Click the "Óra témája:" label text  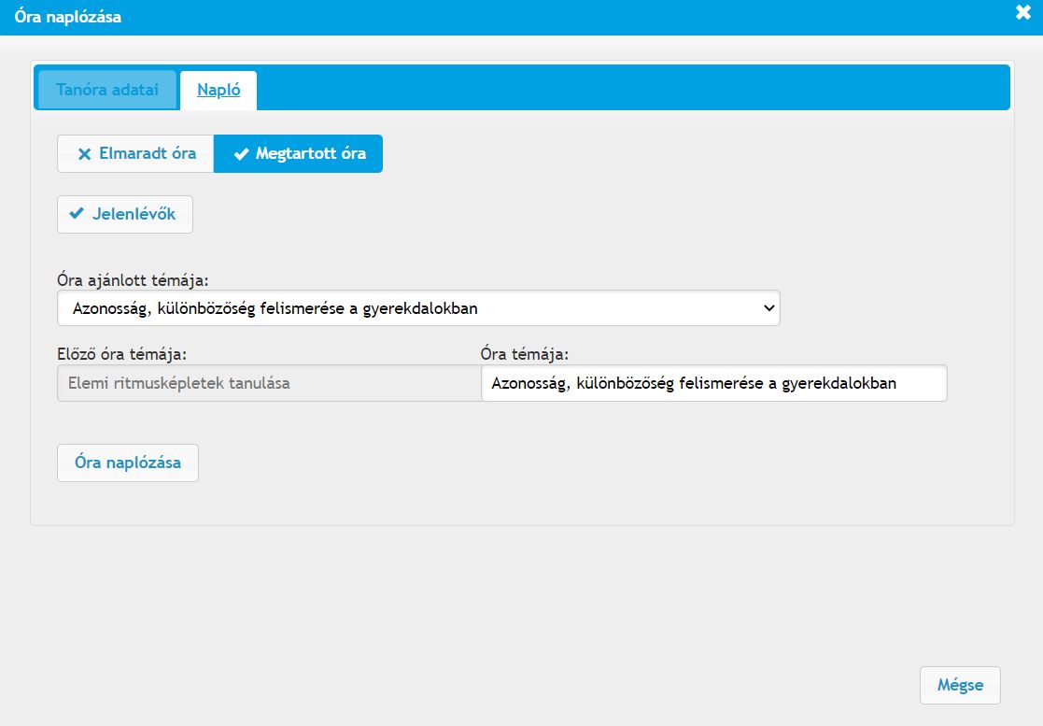point(524,354)
